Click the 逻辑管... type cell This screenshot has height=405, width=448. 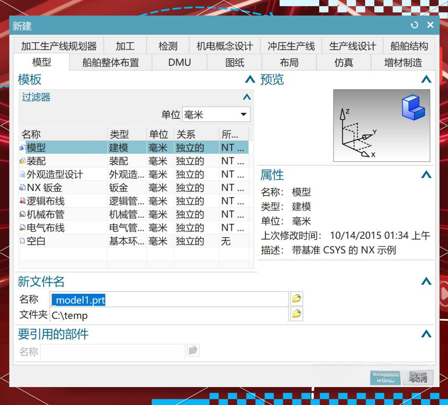point(127,201)
